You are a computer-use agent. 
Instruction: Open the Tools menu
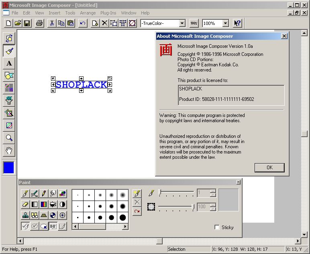coord(70,13)
